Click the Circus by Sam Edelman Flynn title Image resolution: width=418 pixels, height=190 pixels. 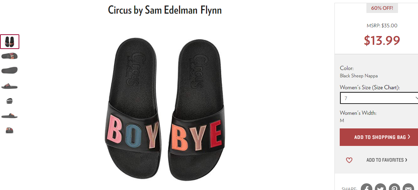tap(165, 10)
